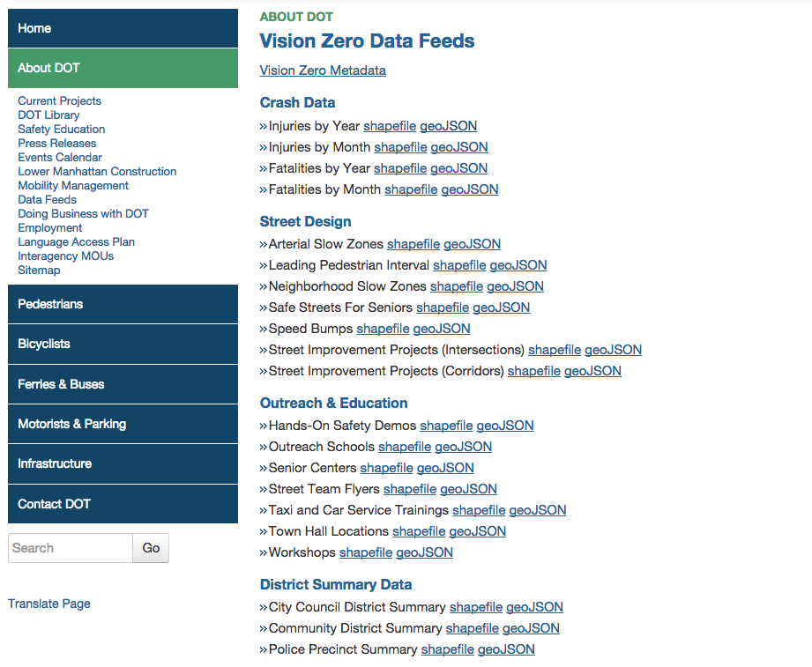Open the Bicyclists navigation section
812x667 pixels.
coord(123,344)
